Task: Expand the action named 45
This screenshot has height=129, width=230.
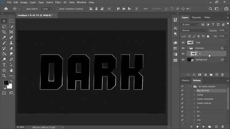Action: (194, 112)
